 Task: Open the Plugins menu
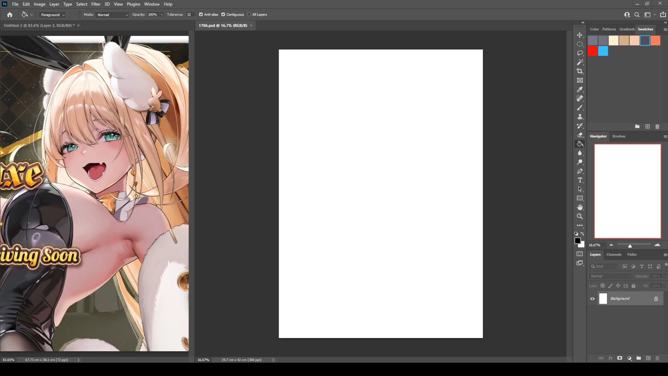(x=133, y=4)
